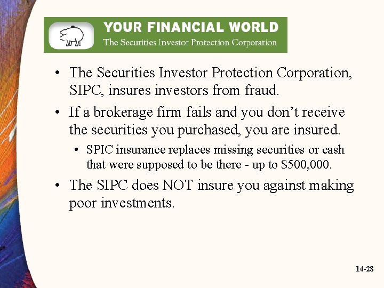Image resolution: width=384 pixels, height=288 pixels.
Task: Click the slide number '14-28'
Action: tap(365, 269)
